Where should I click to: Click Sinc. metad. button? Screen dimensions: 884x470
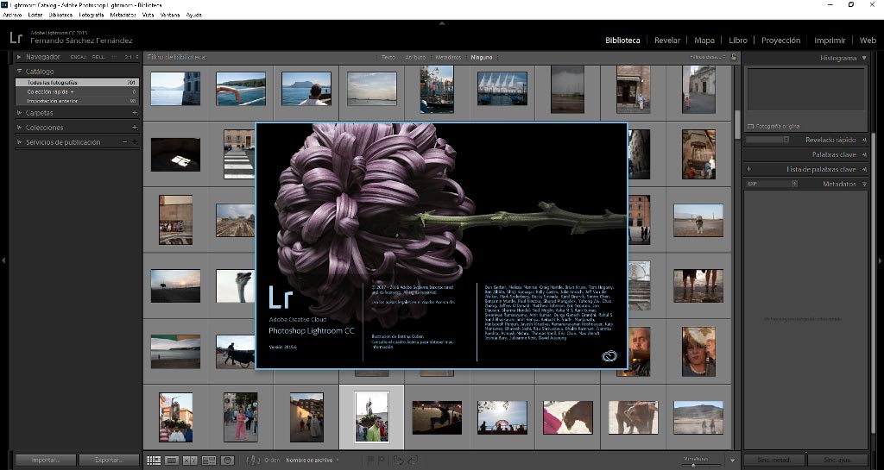tap(774, 461)
